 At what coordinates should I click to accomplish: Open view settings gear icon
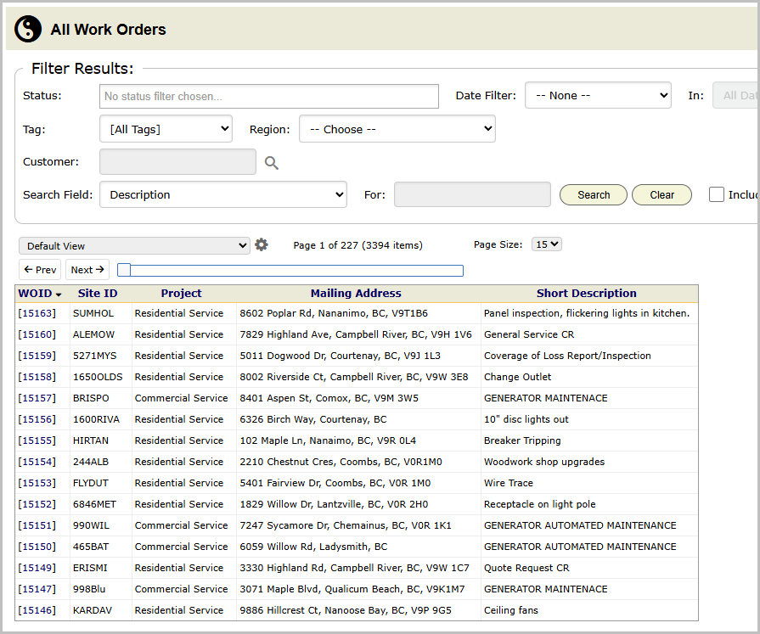262,244
